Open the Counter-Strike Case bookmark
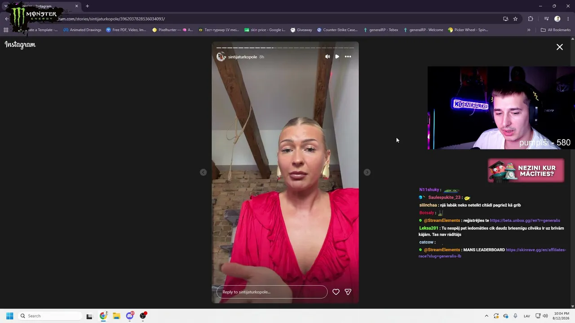The height and width of the screenshot is (323, 575). 337,30
